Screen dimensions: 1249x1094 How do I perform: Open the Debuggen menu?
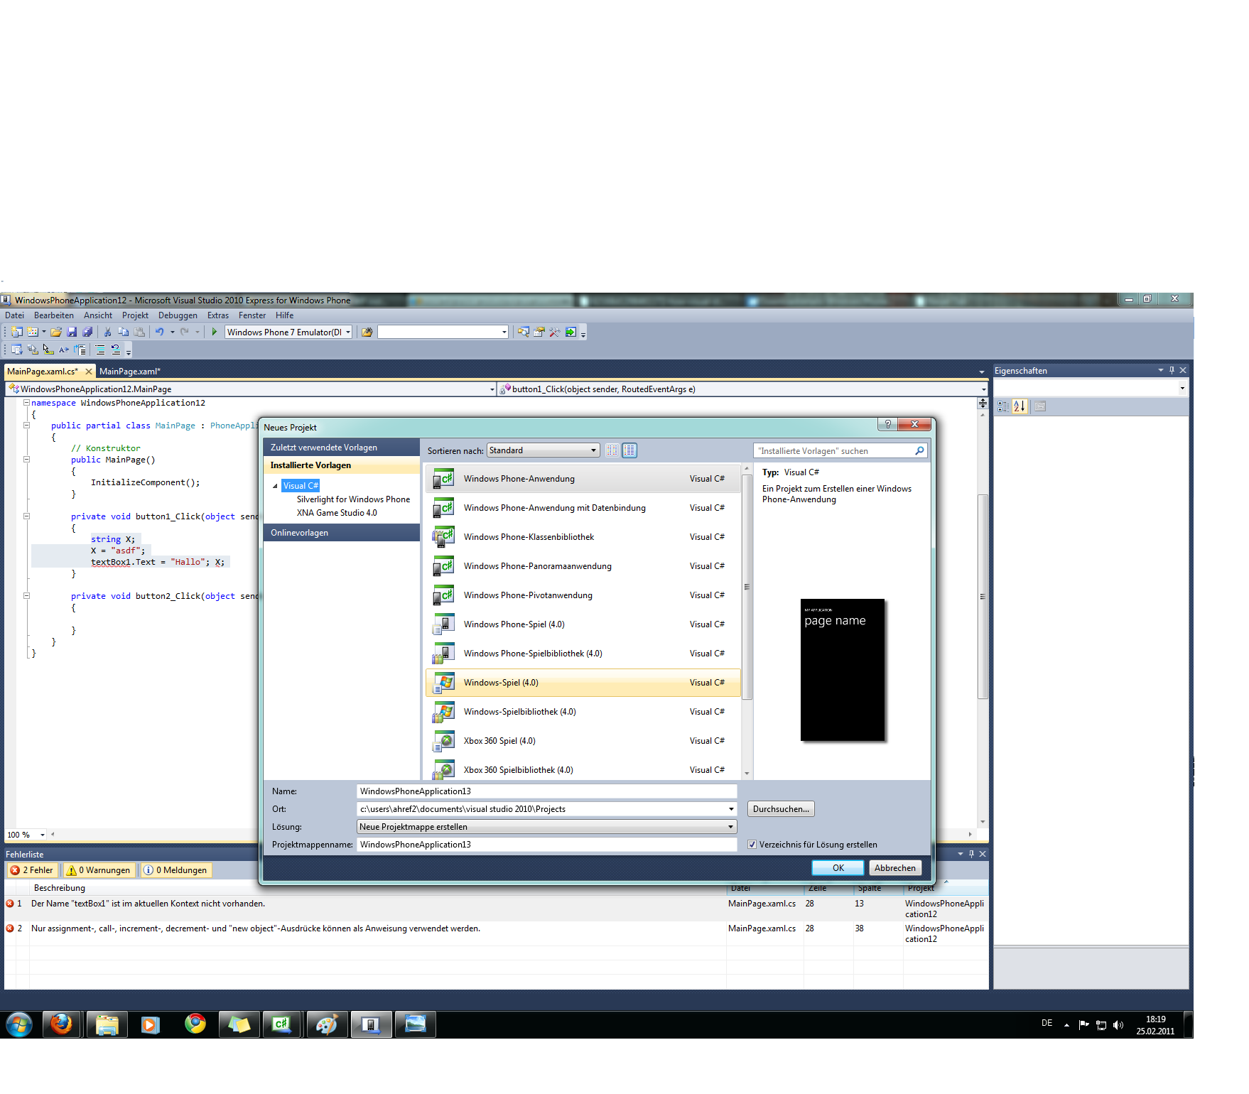pyautogui.click(x=178, y=315)
